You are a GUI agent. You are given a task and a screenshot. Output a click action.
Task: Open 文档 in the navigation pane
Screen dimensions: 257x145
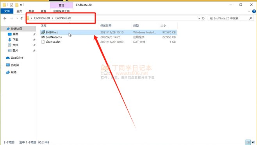15,45
